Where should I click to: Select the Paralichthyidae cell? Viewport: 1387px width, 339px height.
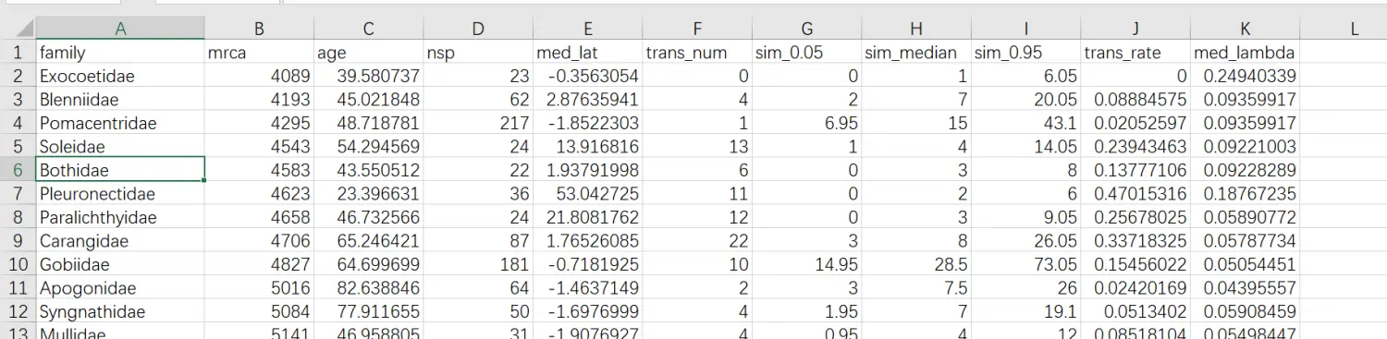pyautogui.click(x=120, y=217)
